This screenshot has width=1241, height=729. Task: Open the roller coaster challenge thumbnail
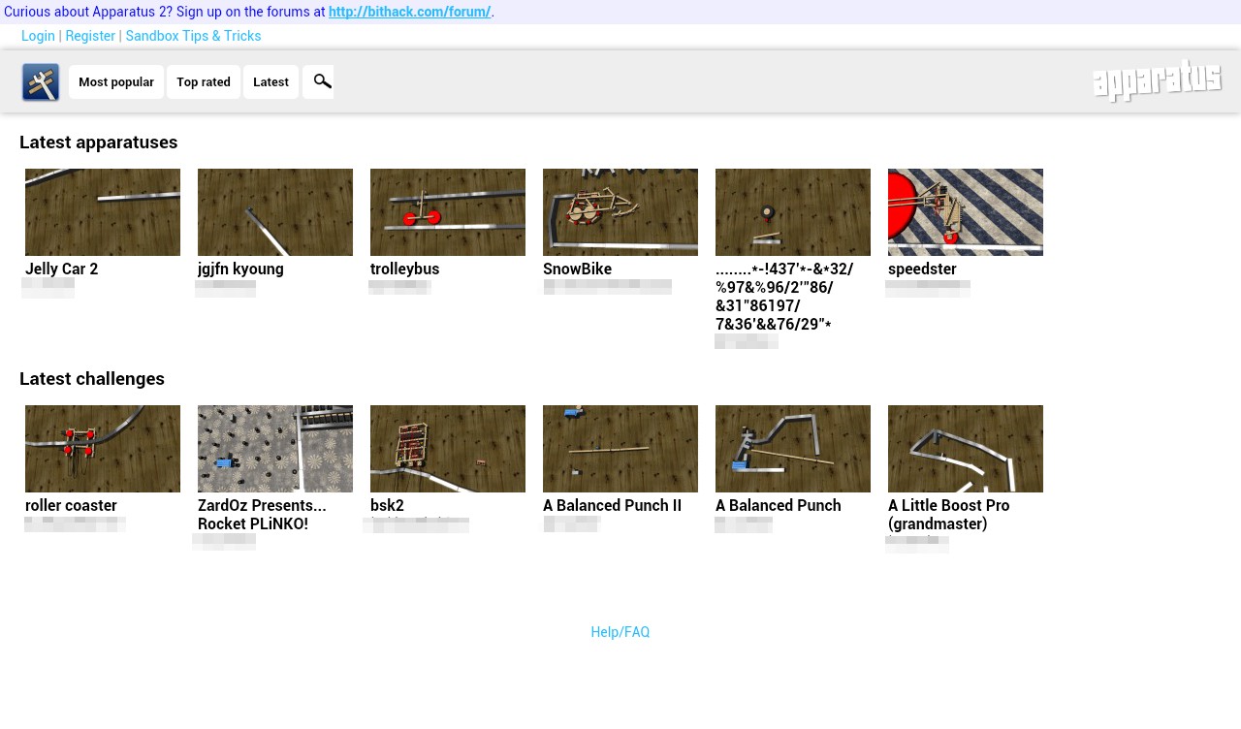[x=103, y=449]
